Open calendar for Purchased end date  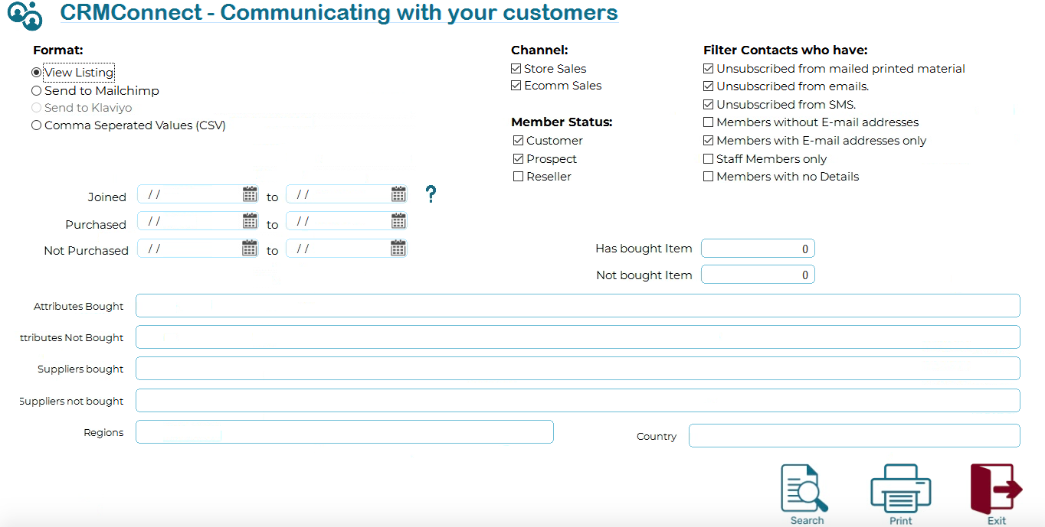point(398,221)
